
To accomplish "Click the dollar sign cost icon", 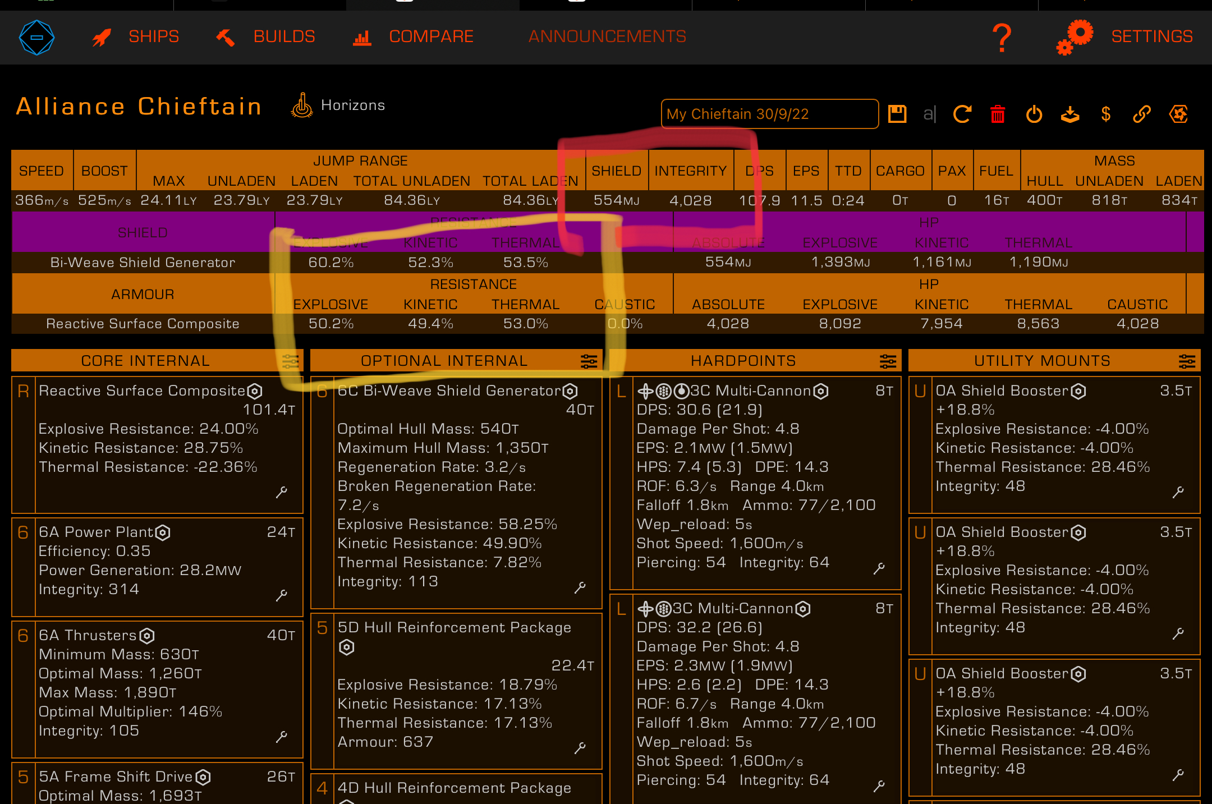I will pyautogui.click(x=1105, y=114).
